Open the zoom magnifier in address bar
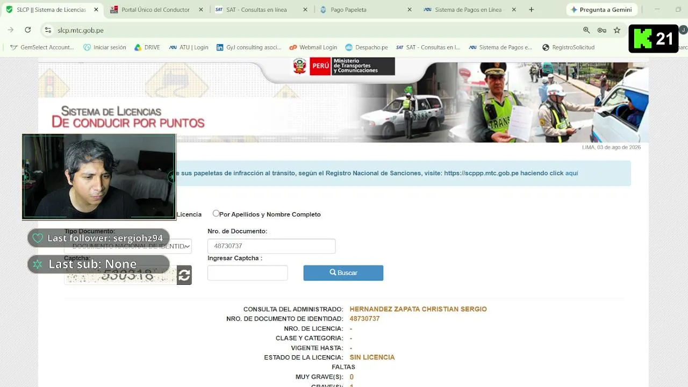Image resolution: width=688 pixels, height=387 pixels. coord(586,30)
